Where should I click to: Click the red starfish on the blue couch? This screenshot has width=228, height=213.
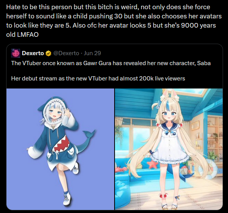point(153,164)
